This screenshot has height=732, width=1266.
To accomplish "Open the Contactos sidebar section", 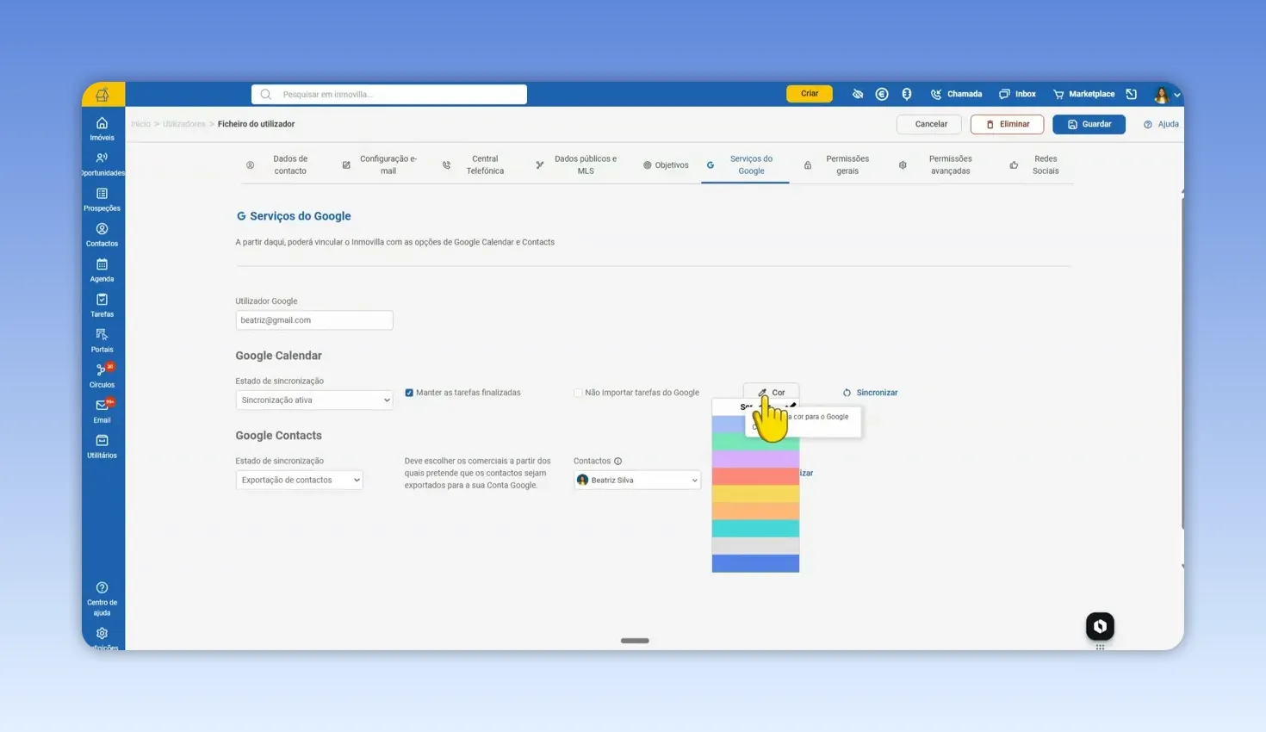I will pos(102,234).
